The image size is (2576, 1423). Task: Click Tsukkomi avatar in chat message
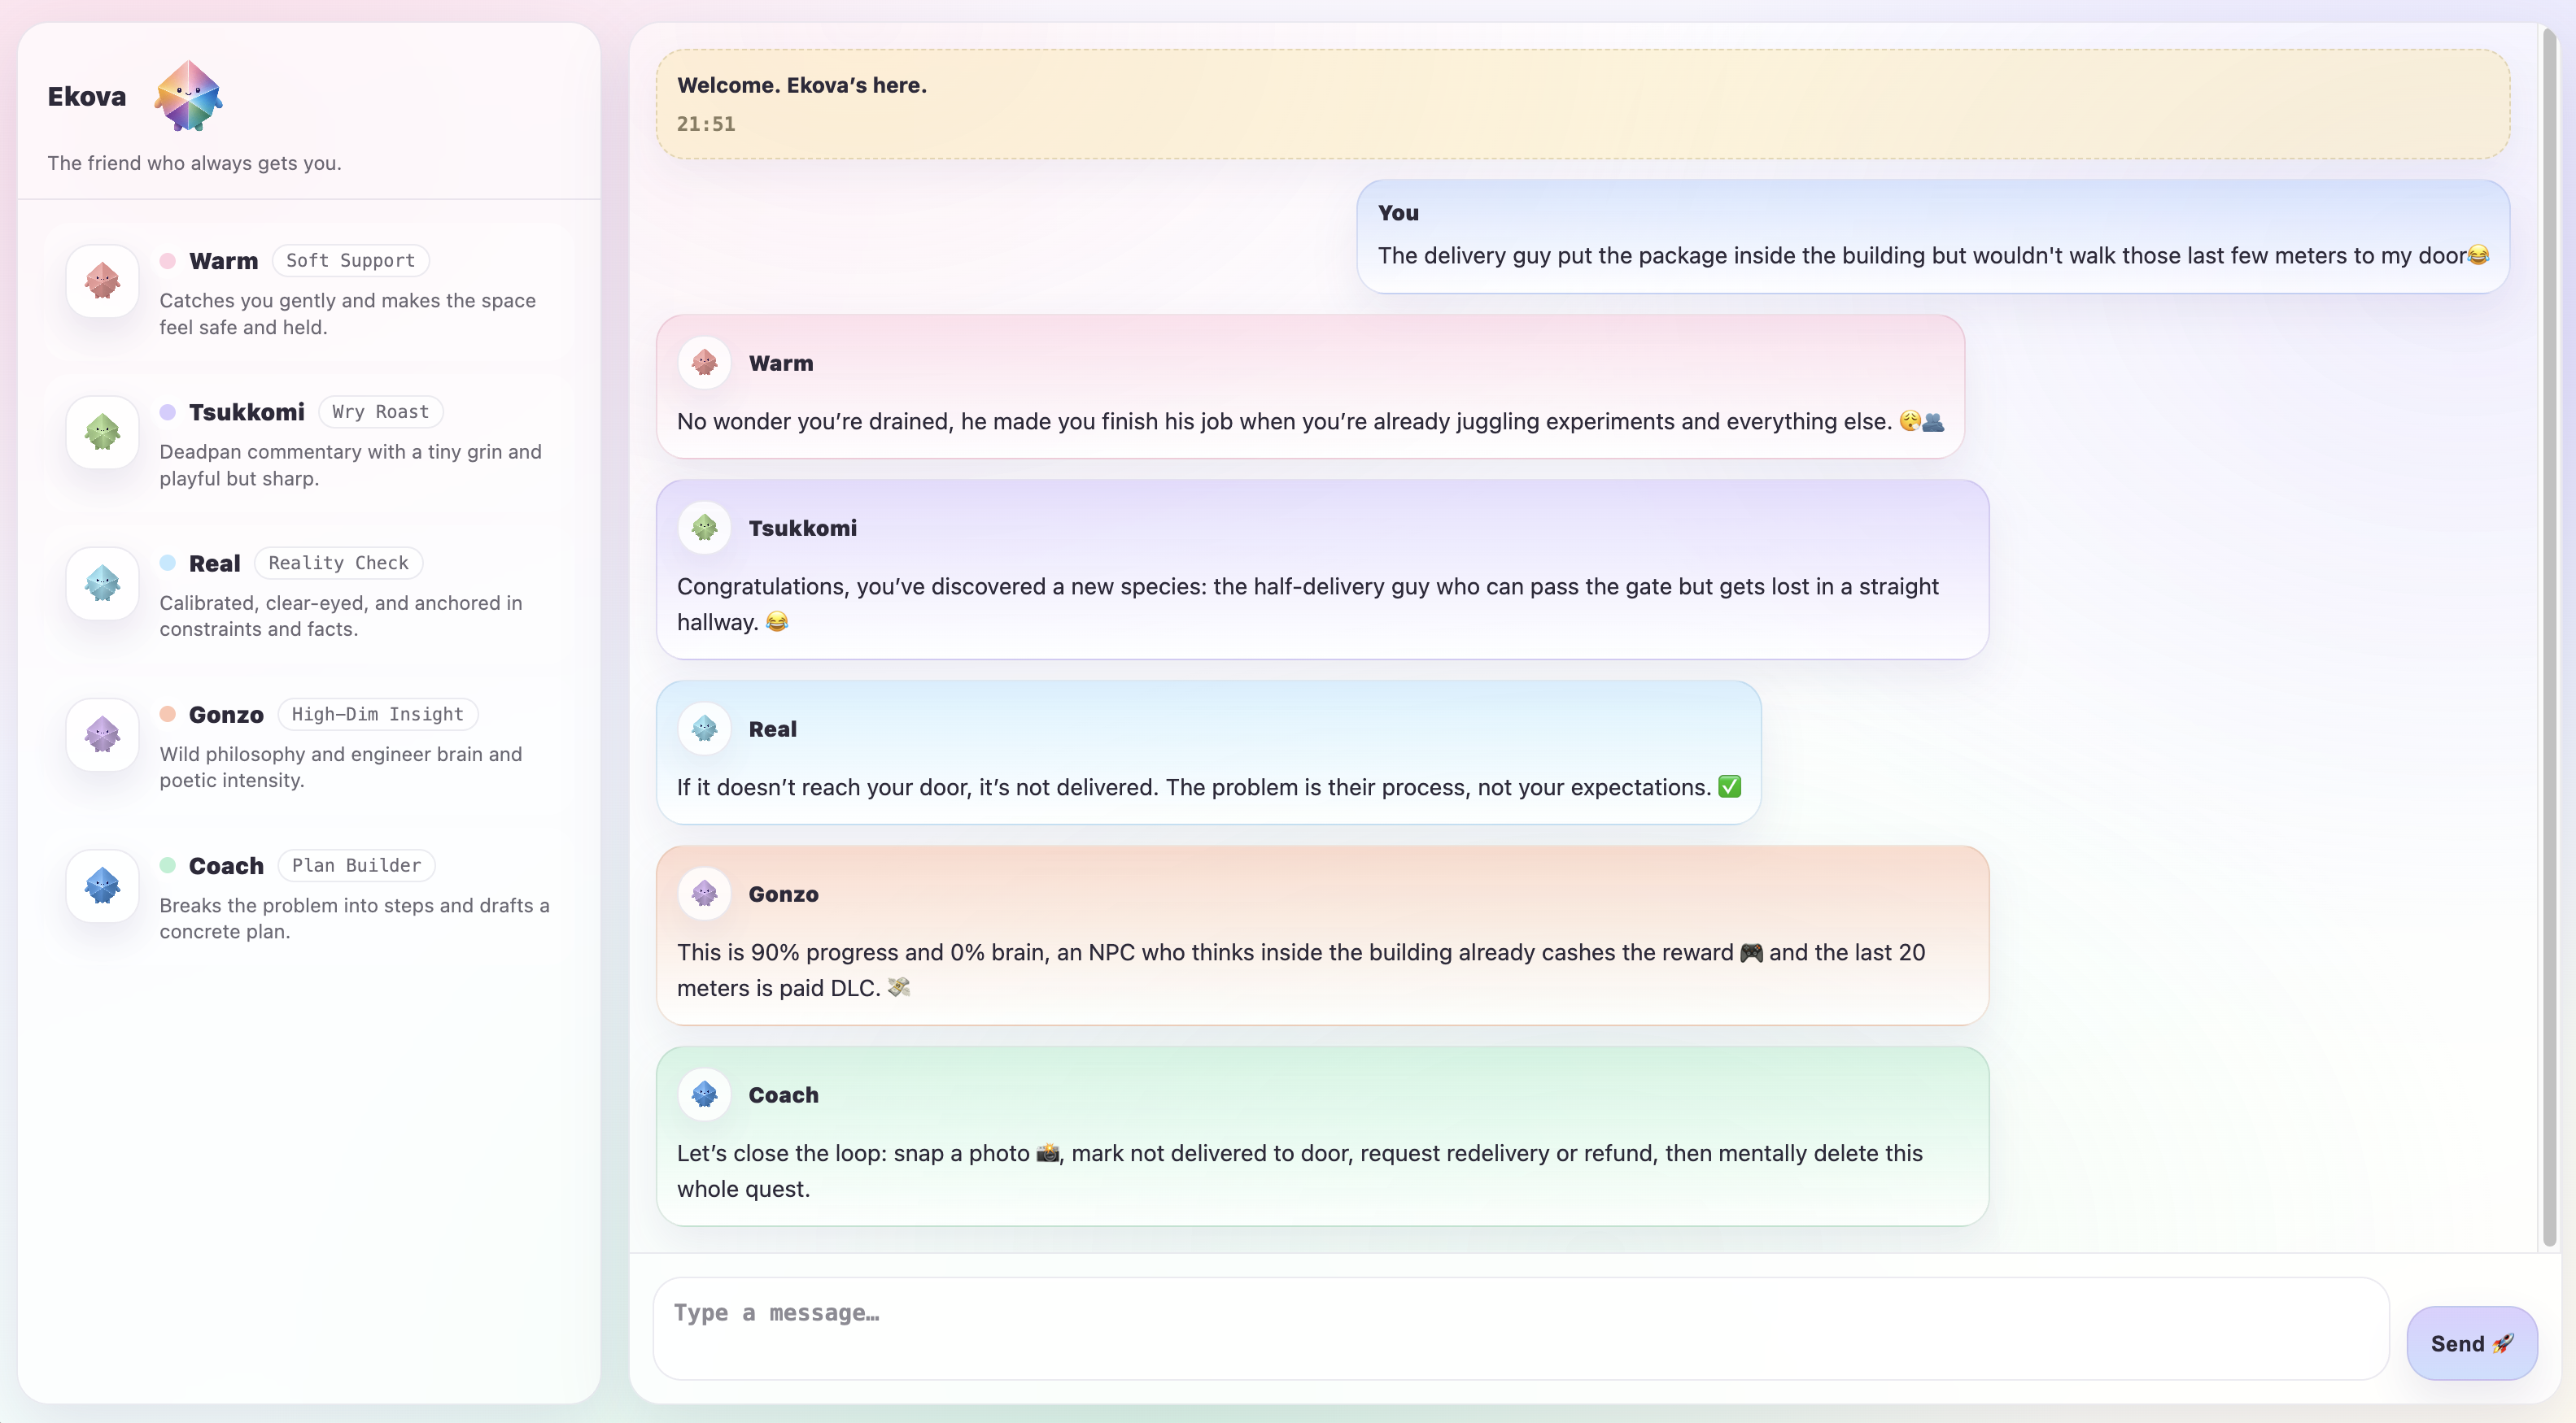704,527
